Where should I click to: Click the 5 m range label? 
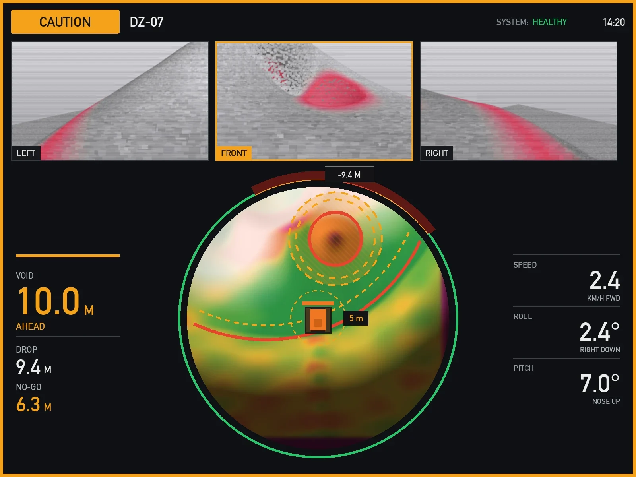coord(356,318)
